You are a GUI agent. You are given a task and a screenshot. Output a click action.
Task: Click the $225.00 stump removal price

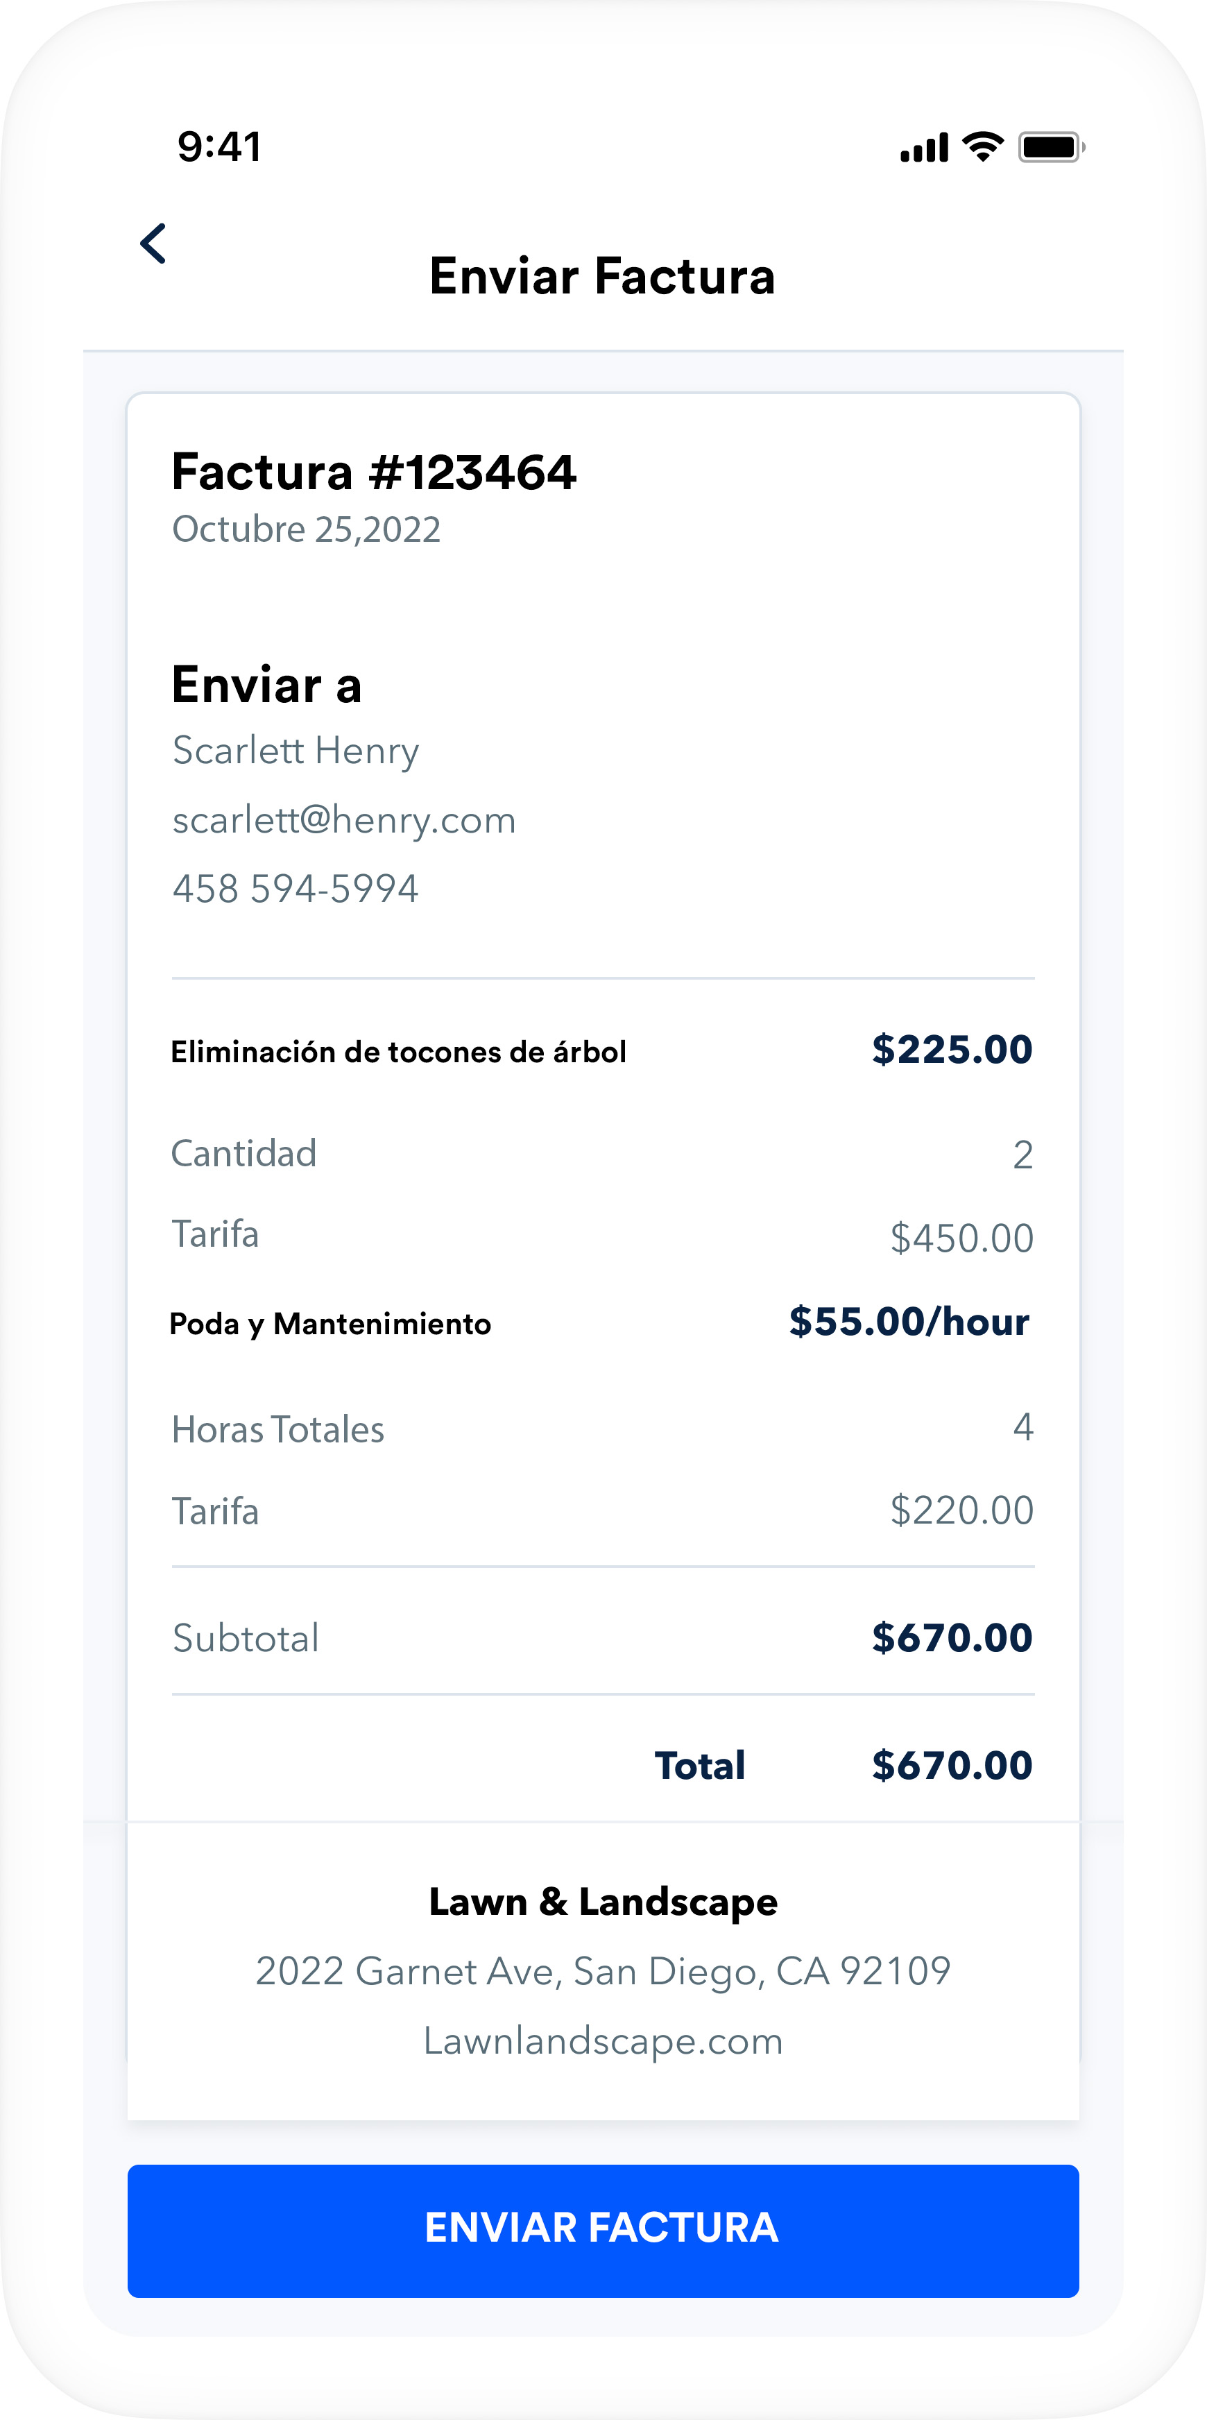point(952,1049)
